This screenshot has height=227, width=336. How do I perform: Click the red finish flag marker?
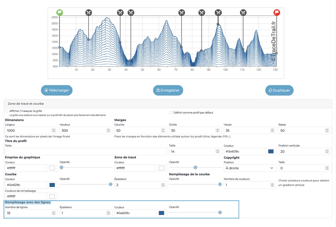tap(277, 12)
